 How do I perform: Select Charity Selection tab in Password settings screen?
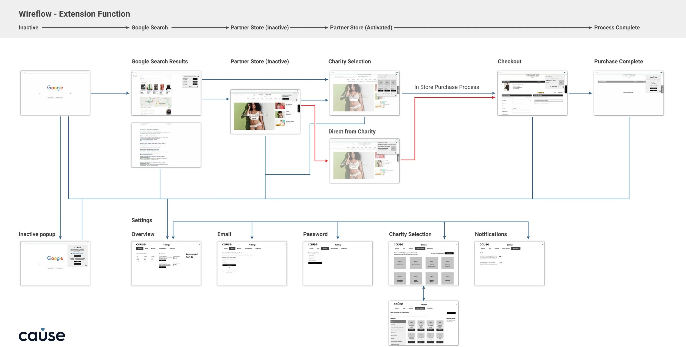(334, 249)
